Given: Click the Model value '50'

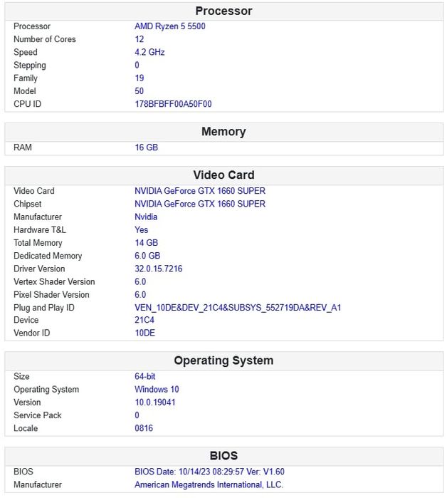Looking at the screenshot, I should [x=139, y=90].
